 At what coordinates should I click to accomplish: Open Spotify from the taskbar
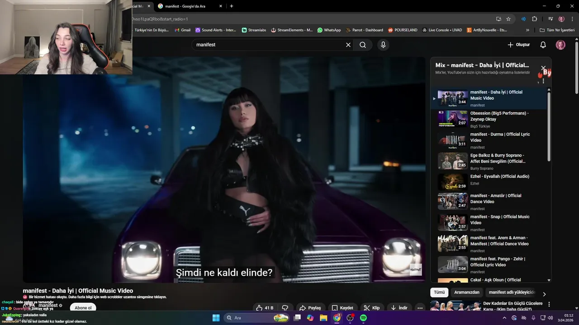tap(363, 318)
